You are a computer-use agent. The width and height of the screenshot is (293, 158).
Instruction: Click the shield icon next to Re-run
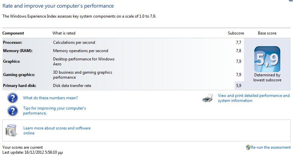(x=248, y=147)
